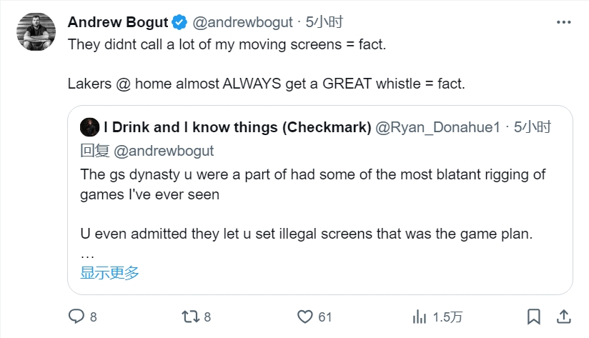Click the "Lakers @ home" tweet text
Viewport: 589px width, 338px height.
(266, 84)
